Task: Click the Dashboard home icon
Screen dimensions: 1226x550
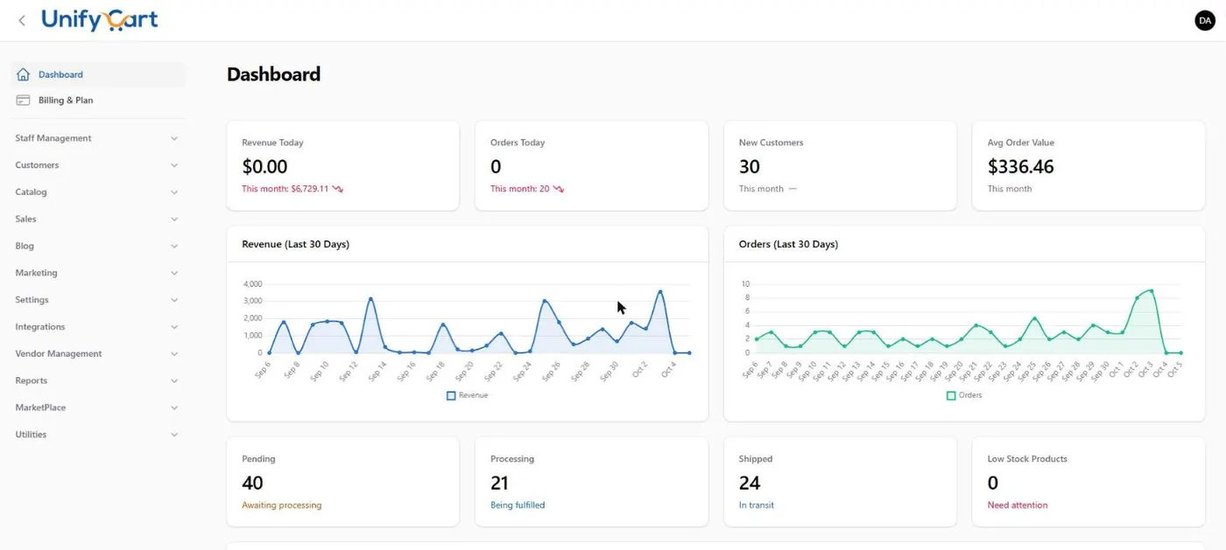Action: (x=23, y=74)
